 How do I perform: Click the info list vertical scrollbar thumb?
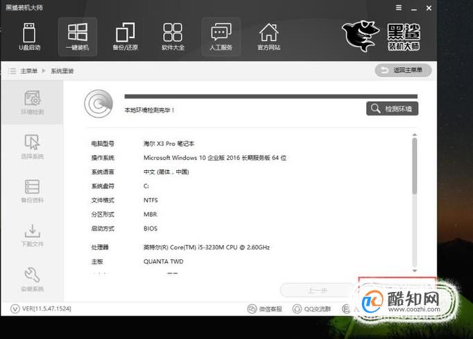pyautogui.click(x=415, y=166)
